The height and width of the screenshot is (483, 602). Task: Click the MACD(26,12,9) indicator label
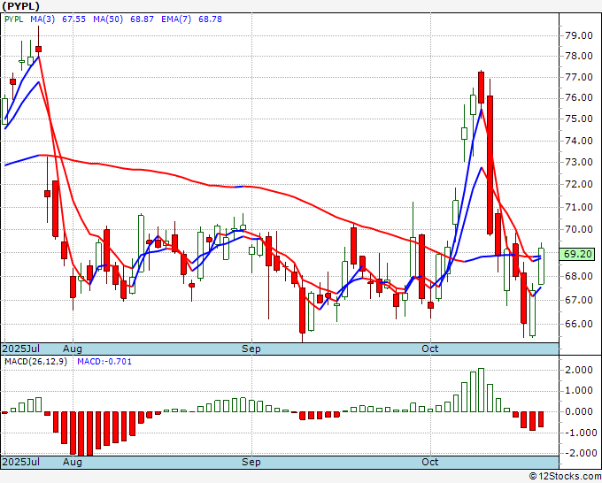pyautogui.click(x=35, y=362)
